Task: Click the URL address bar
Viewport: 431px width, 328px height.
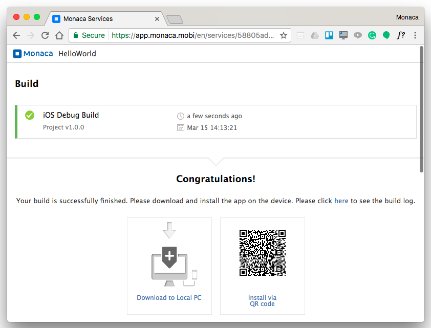Action: pyautogui.click(x=192, y=35)
